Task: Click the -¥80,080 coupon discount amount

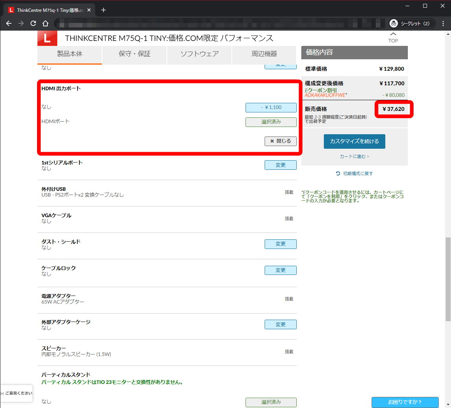Action: tap(393, 95)
